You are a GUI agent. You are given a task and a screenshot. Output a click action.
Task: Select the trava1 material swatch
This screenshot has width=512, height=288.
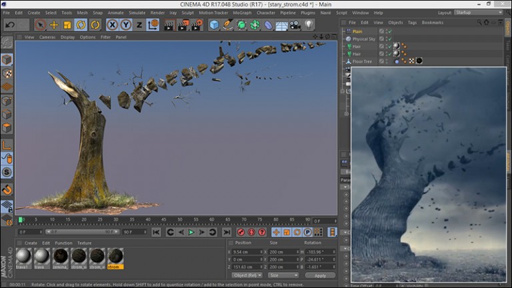(23, 258)
